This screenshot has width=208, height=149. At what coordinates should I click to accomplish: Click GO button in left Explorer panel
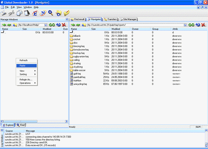coord(52,25)
